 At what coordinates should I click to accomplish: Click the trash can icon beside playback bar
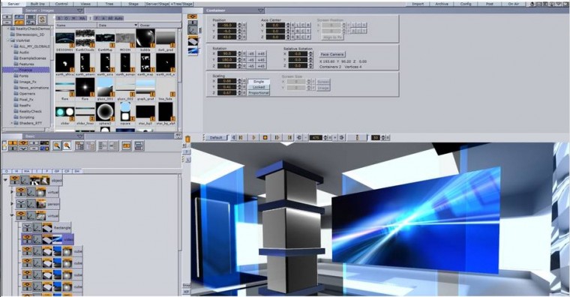pos(187,139)
